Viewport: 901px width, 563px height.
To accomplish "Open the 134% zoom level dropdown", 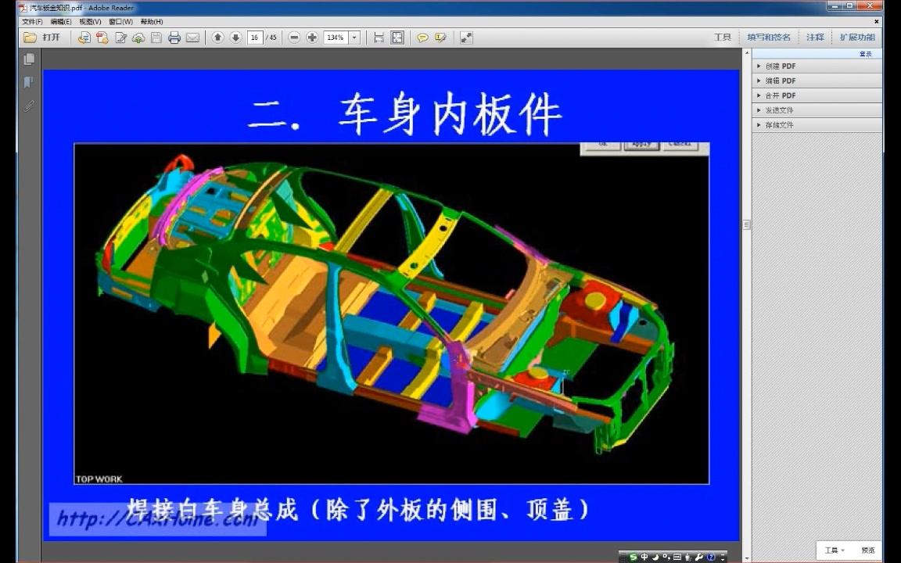I will 352,37.
